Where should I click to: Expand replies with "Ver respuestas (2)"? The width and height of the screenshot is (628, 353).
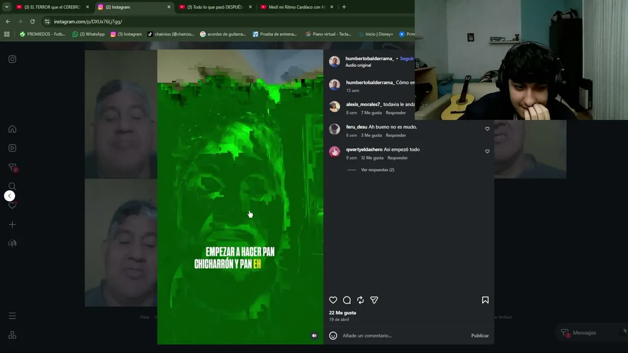pos(378,170)
